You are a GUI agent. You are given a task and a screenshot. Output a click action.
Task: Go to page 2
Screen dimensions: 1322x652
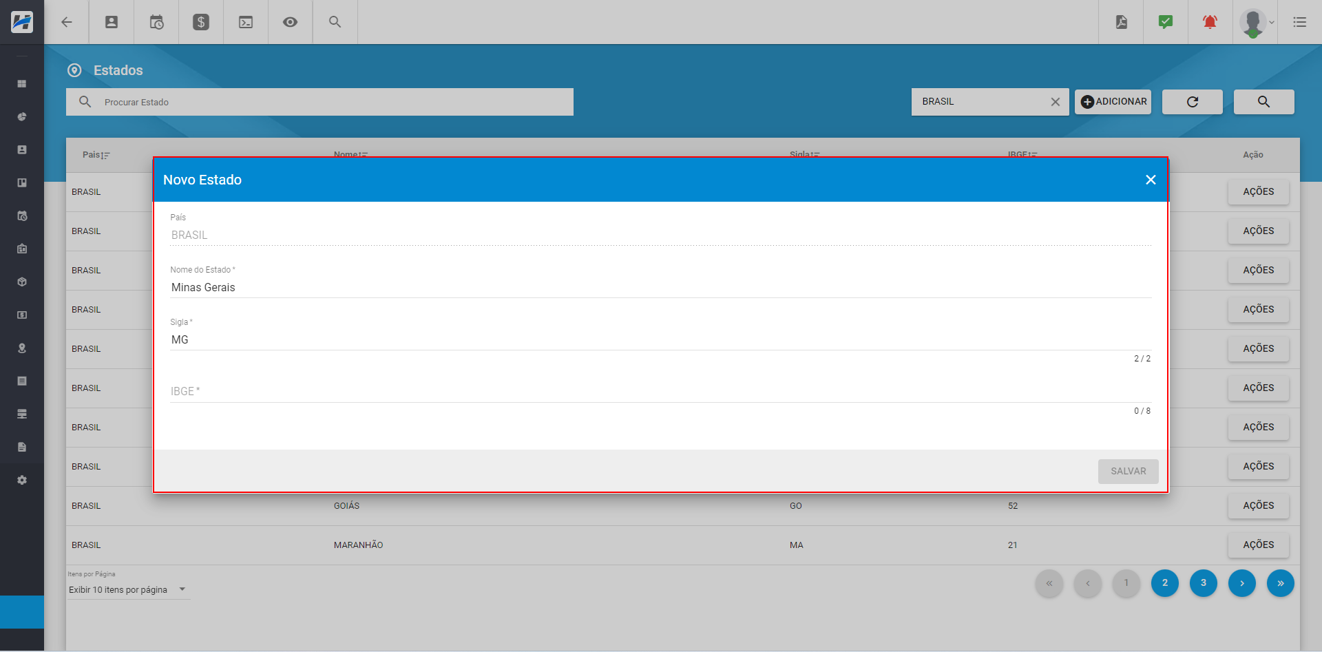(1165, 583)
